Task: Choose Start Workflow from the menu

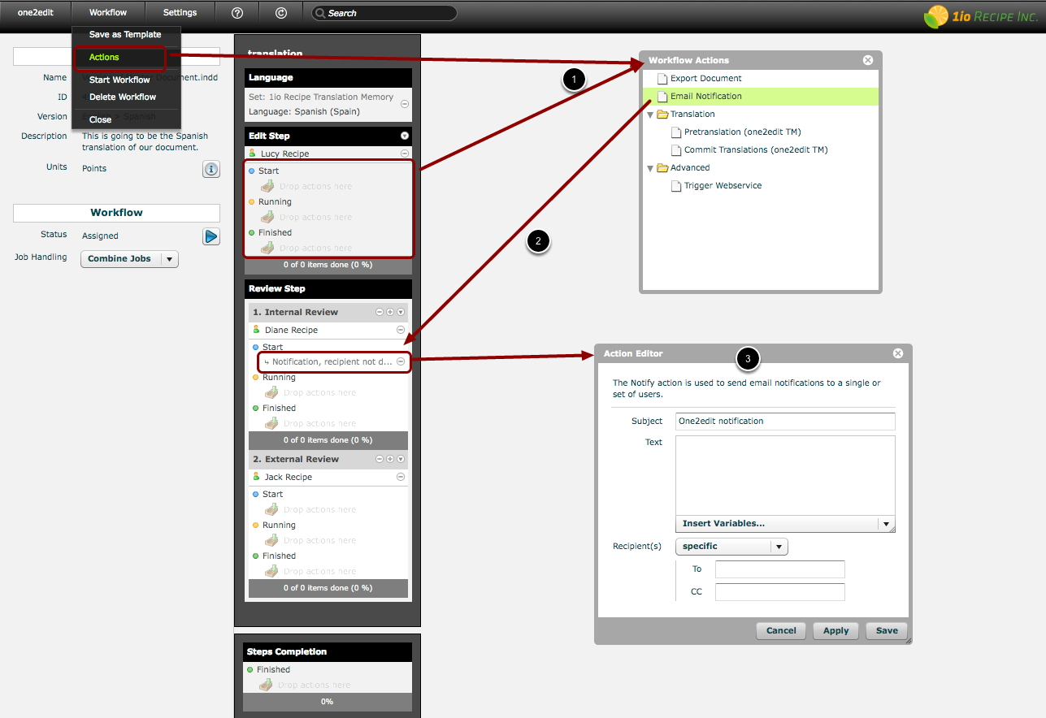Action: tap(119, 80)
